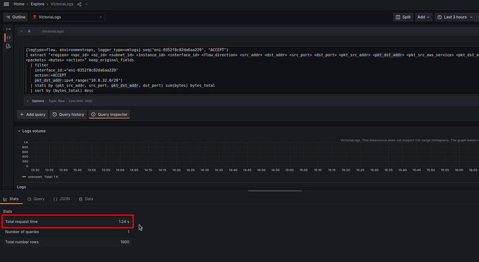Click the Add query button

point(32,114)
